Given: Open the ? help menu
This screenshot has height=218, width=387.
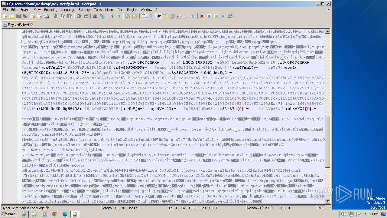Looking at the screenshot, I should tap(156, 10).
